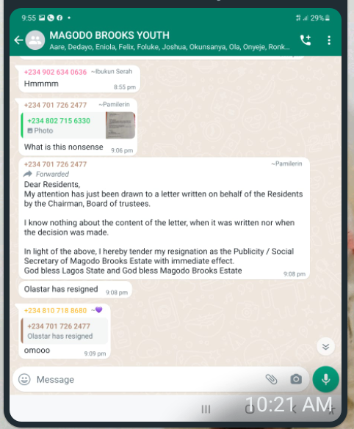Jump to latest messages with double-chevron button
The height and width of the screenshot is (429, 354).
tap(325, 347)
